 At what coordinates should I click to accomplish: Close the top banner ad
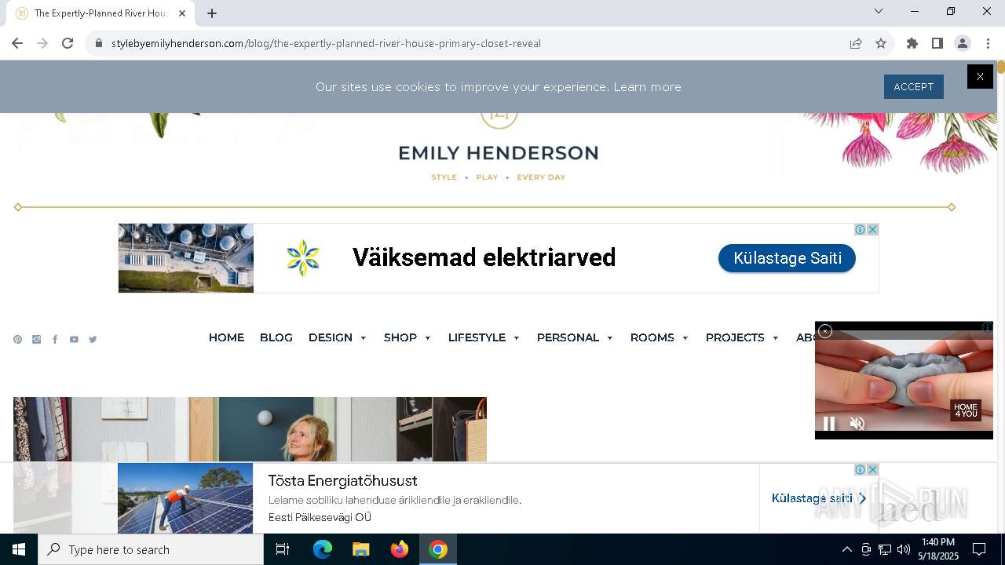pos(872,229)
